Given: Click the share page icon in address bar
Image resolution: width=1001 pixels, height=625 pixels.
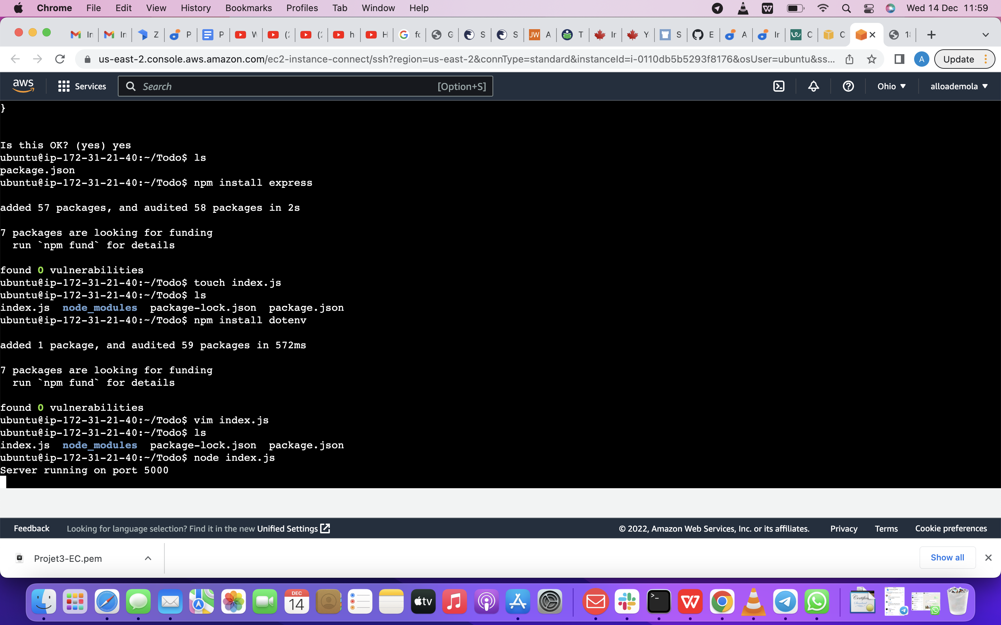Looking at the screenshot, I should 849,59.
